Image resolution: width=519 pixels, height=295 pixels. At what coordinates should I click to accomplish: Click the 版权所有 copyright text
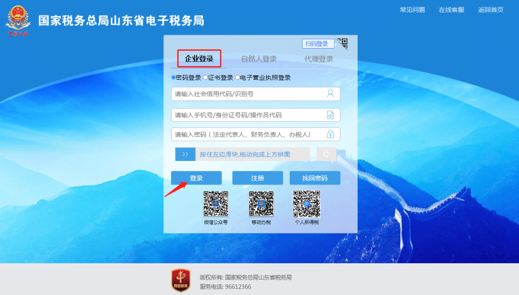[246, 277]
